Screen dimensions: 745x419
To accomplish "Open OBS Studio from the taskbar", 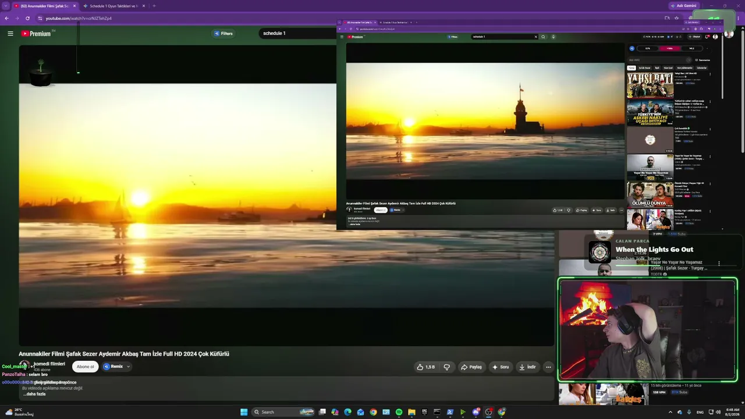I will tap(489, 412).
